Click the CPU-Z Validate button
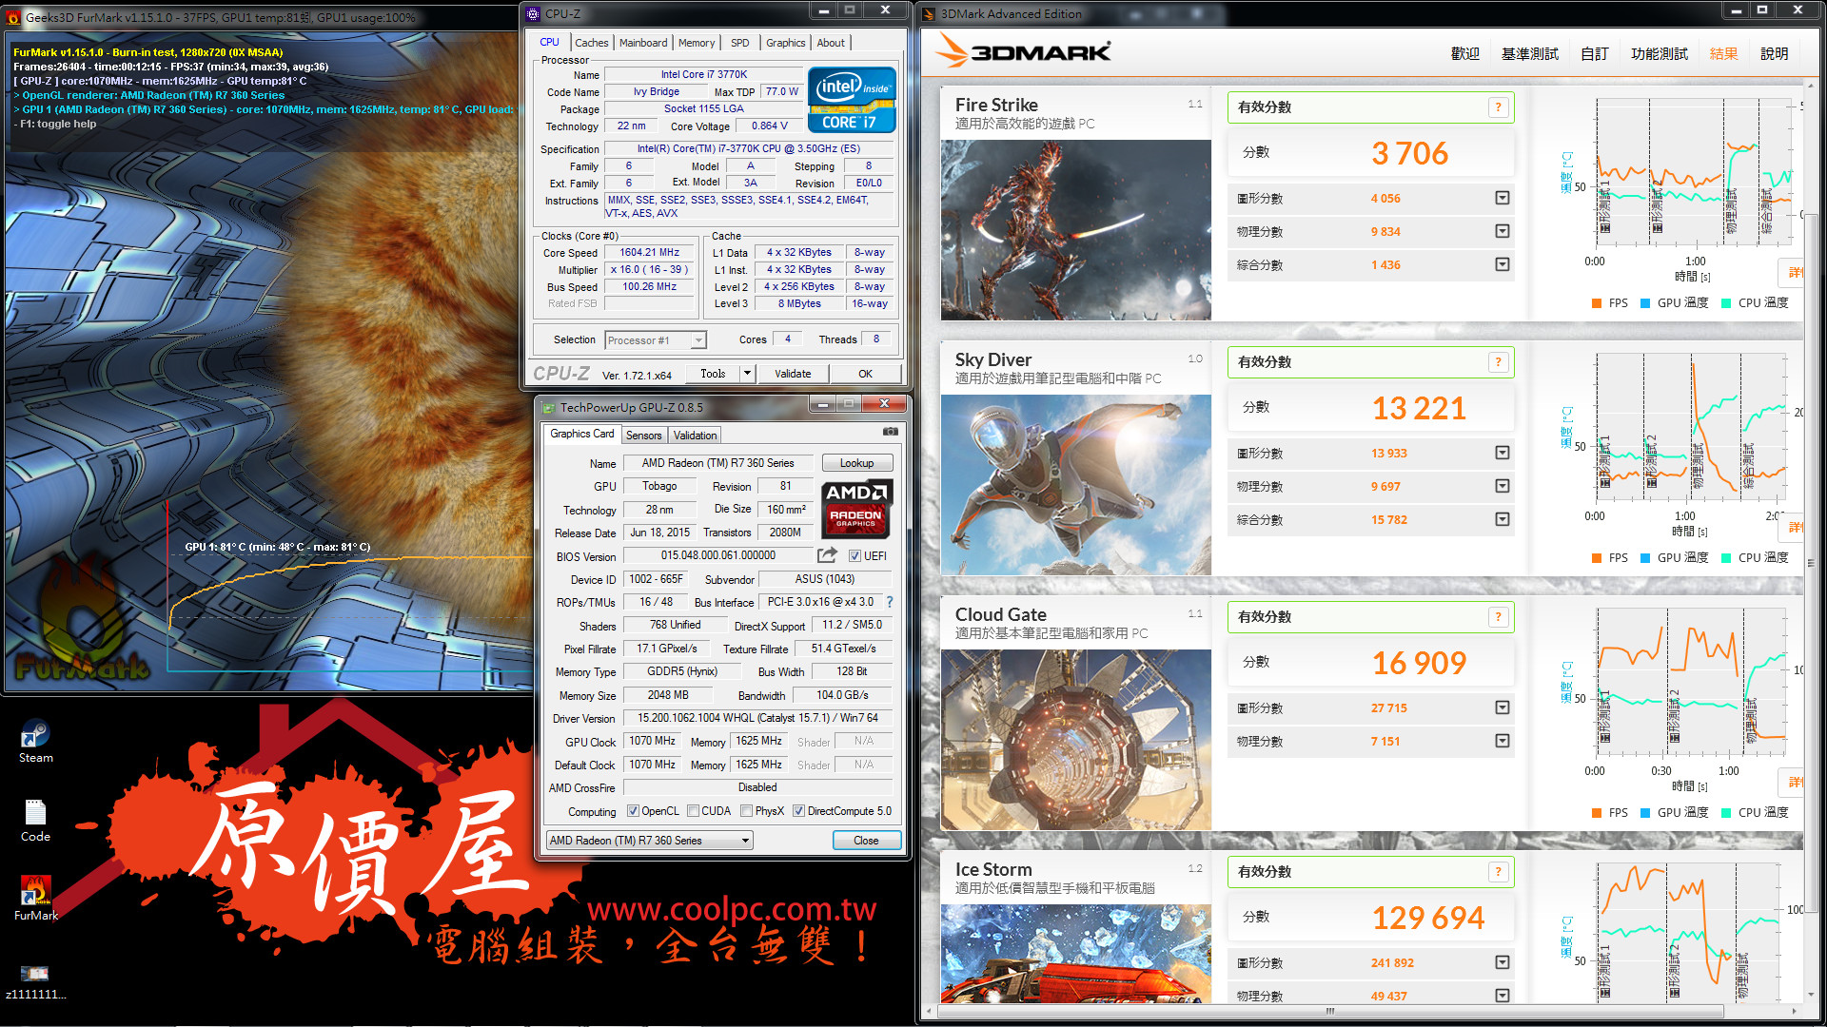The width and height of the screenshot is (1827, 1027). coord(793,374)
